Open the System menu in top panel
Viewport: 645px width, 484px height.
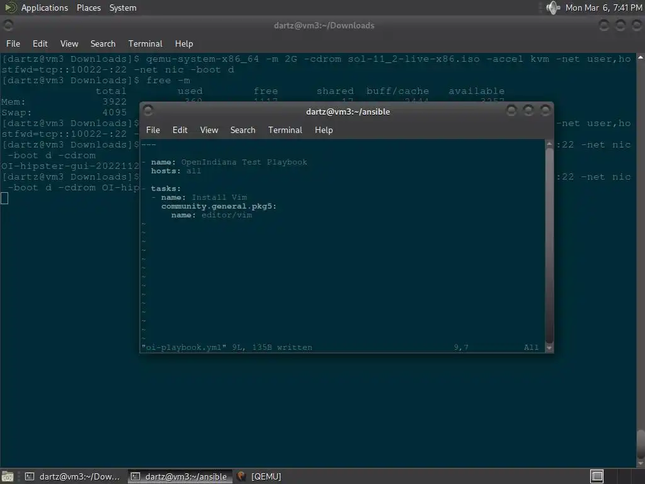pos(123,8)
